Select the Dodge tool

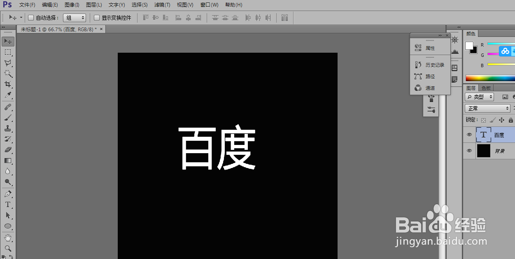click(8, 182)
